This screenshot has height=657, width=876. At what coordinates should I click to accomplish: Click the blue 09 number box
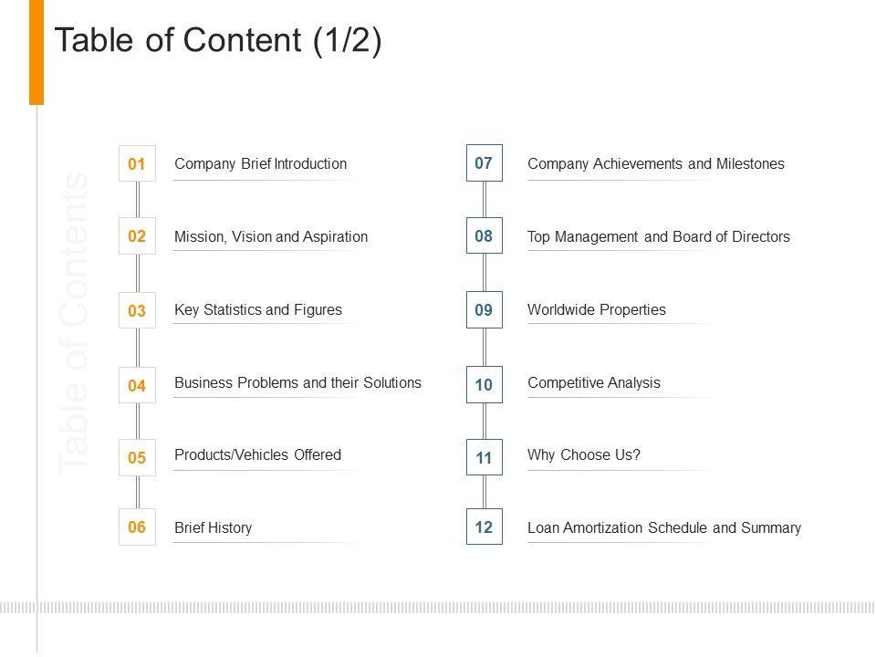coord(484,310)
